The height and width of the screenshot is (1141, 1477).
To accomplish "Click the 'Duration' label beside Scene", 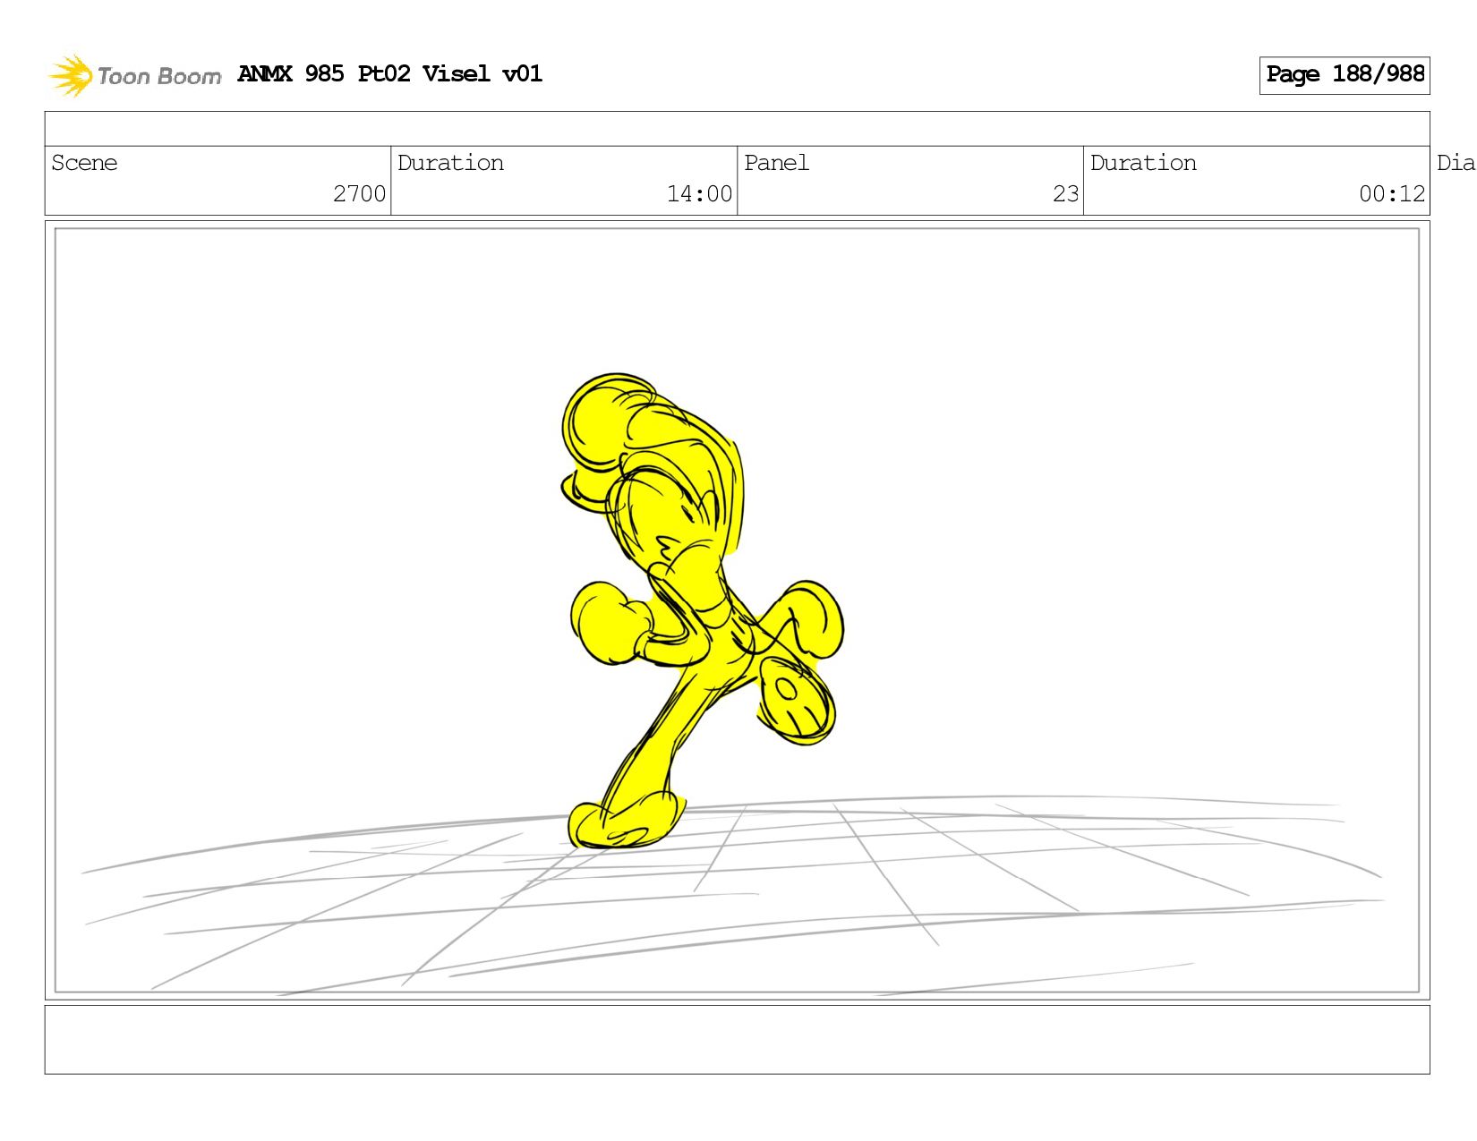I will click(450, 163).
